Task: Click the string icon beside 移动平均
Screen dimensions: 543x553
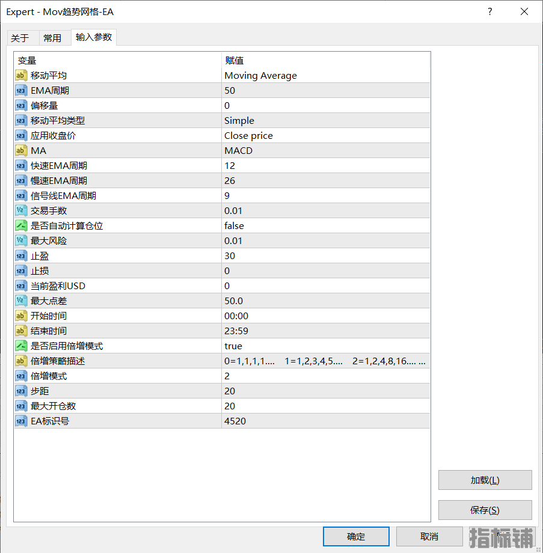Action: tap(21, 76)
